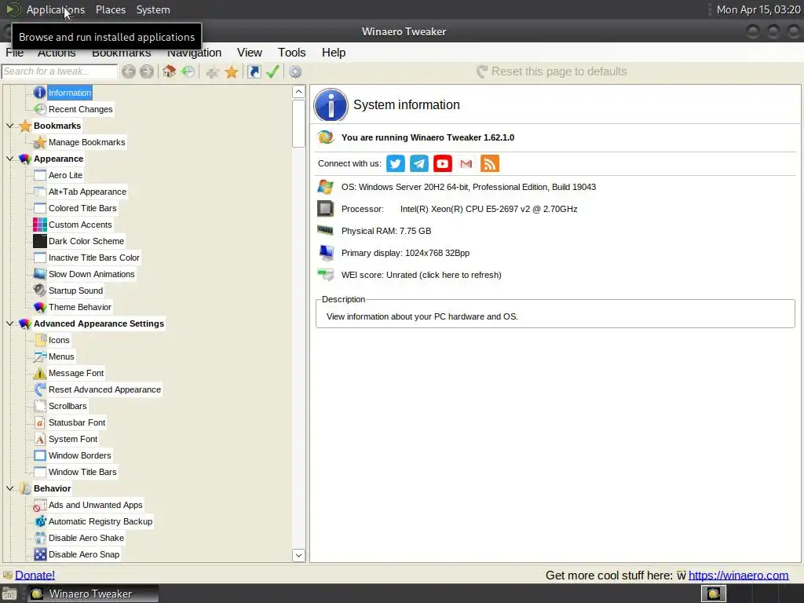This screenshot has width=804, height=603.
Task: Click the add bookmark plus-star icon
Action: click(x=213, y=71)
